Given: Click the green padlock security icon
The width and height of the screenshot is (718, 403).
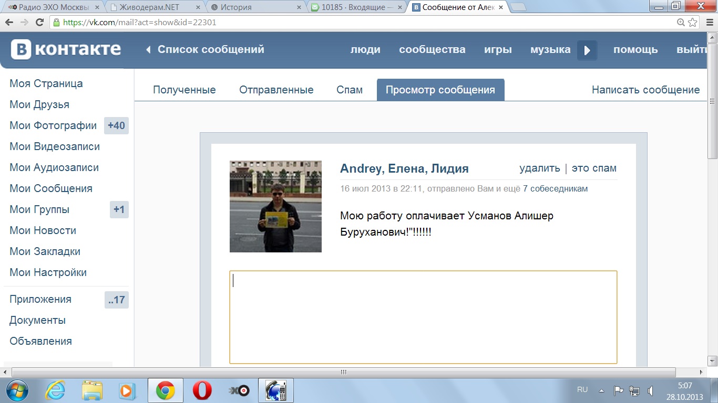Looking at the screenshot, I should 57,23.
